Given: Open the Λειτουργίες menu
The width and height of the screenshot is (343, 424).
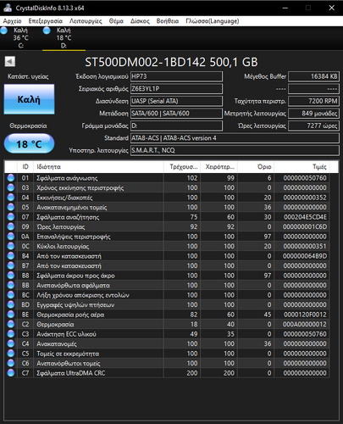Looking at the screenshot, I should [86, 21].
